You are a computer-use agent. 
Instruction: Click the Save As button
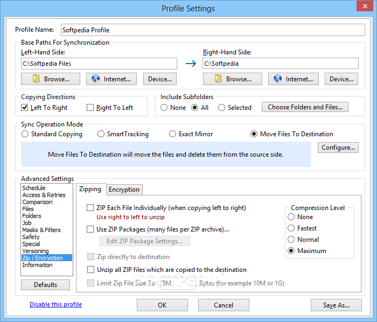point(336,305)
